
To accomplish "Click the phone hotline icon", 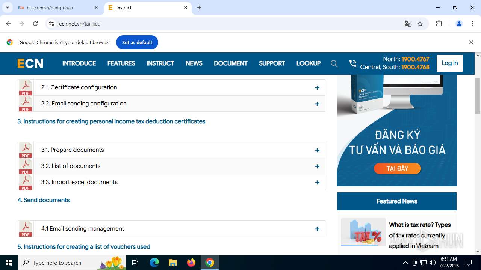I will pos(352,63).
